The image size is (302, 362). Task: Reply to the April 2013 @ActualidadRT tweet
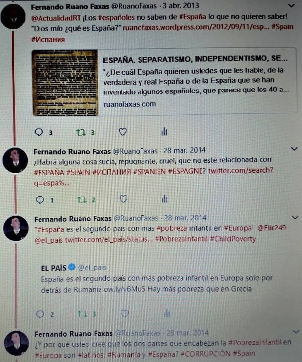[39, 132]
